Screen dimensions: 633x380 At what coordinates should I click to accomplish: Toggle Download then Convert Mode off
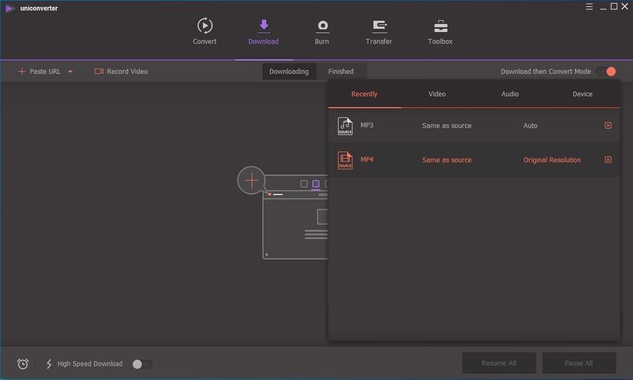[x=606, y=72]
